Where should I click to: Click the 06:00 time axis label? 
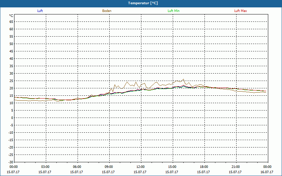pos(77,167)
